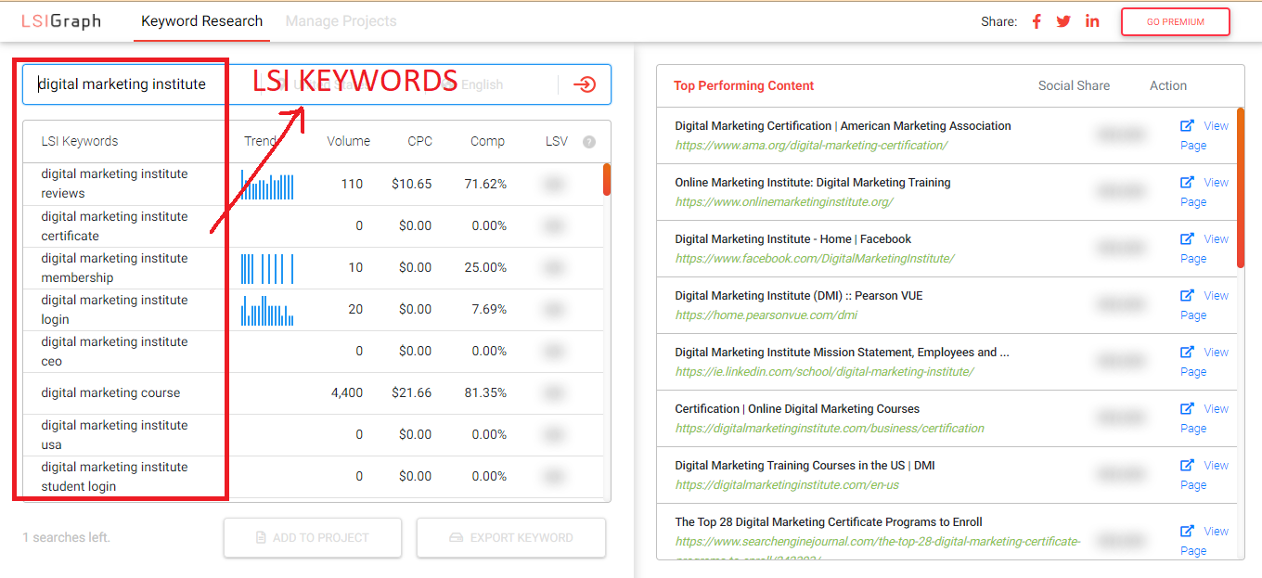Open onlinemarketinginstitute.org URL

click(783, 201)
